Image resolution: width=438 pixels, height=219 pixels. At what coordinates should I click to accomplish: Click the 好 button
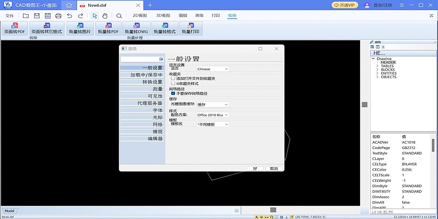pos(255,169)
